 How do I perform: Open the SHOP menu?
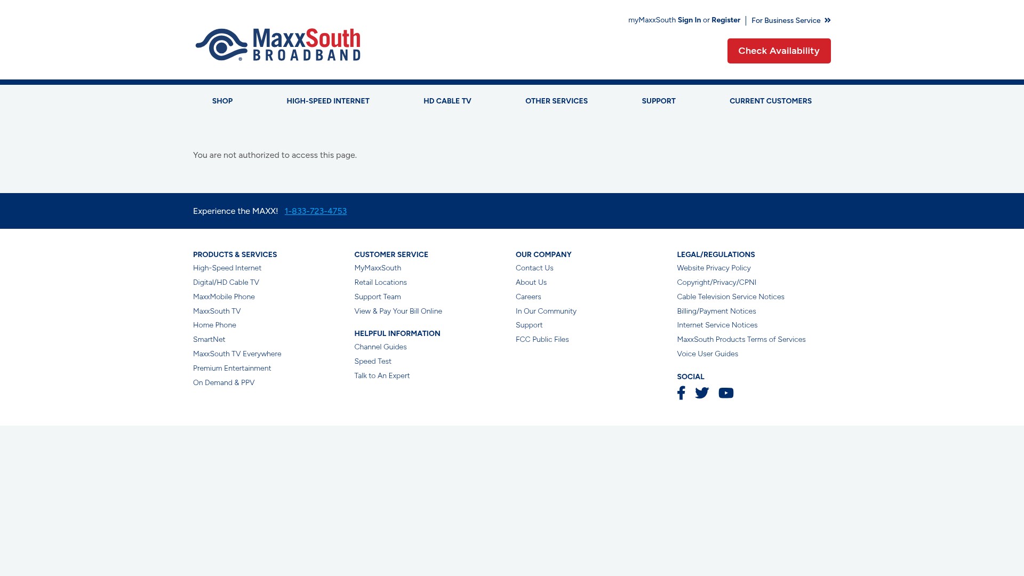click(x=222, y=101)
